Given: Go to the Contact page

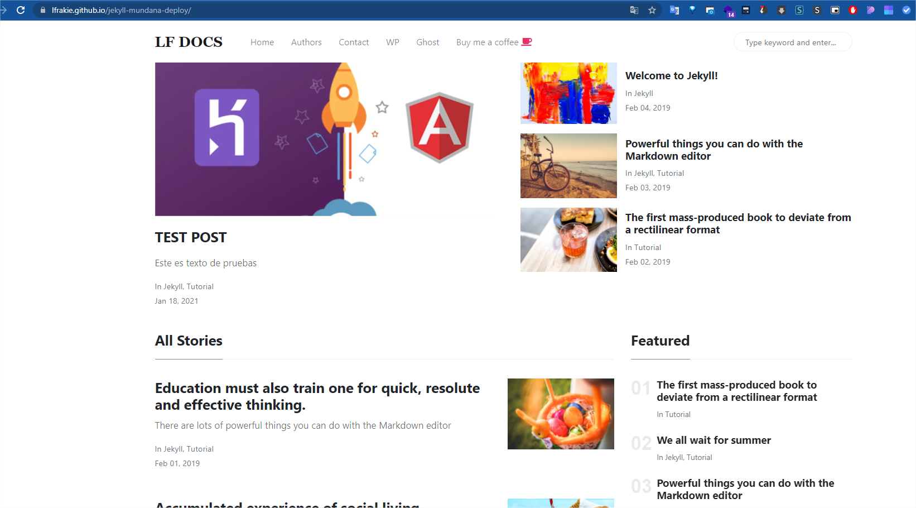Looking at the screenshot, I should coord(354,42).
